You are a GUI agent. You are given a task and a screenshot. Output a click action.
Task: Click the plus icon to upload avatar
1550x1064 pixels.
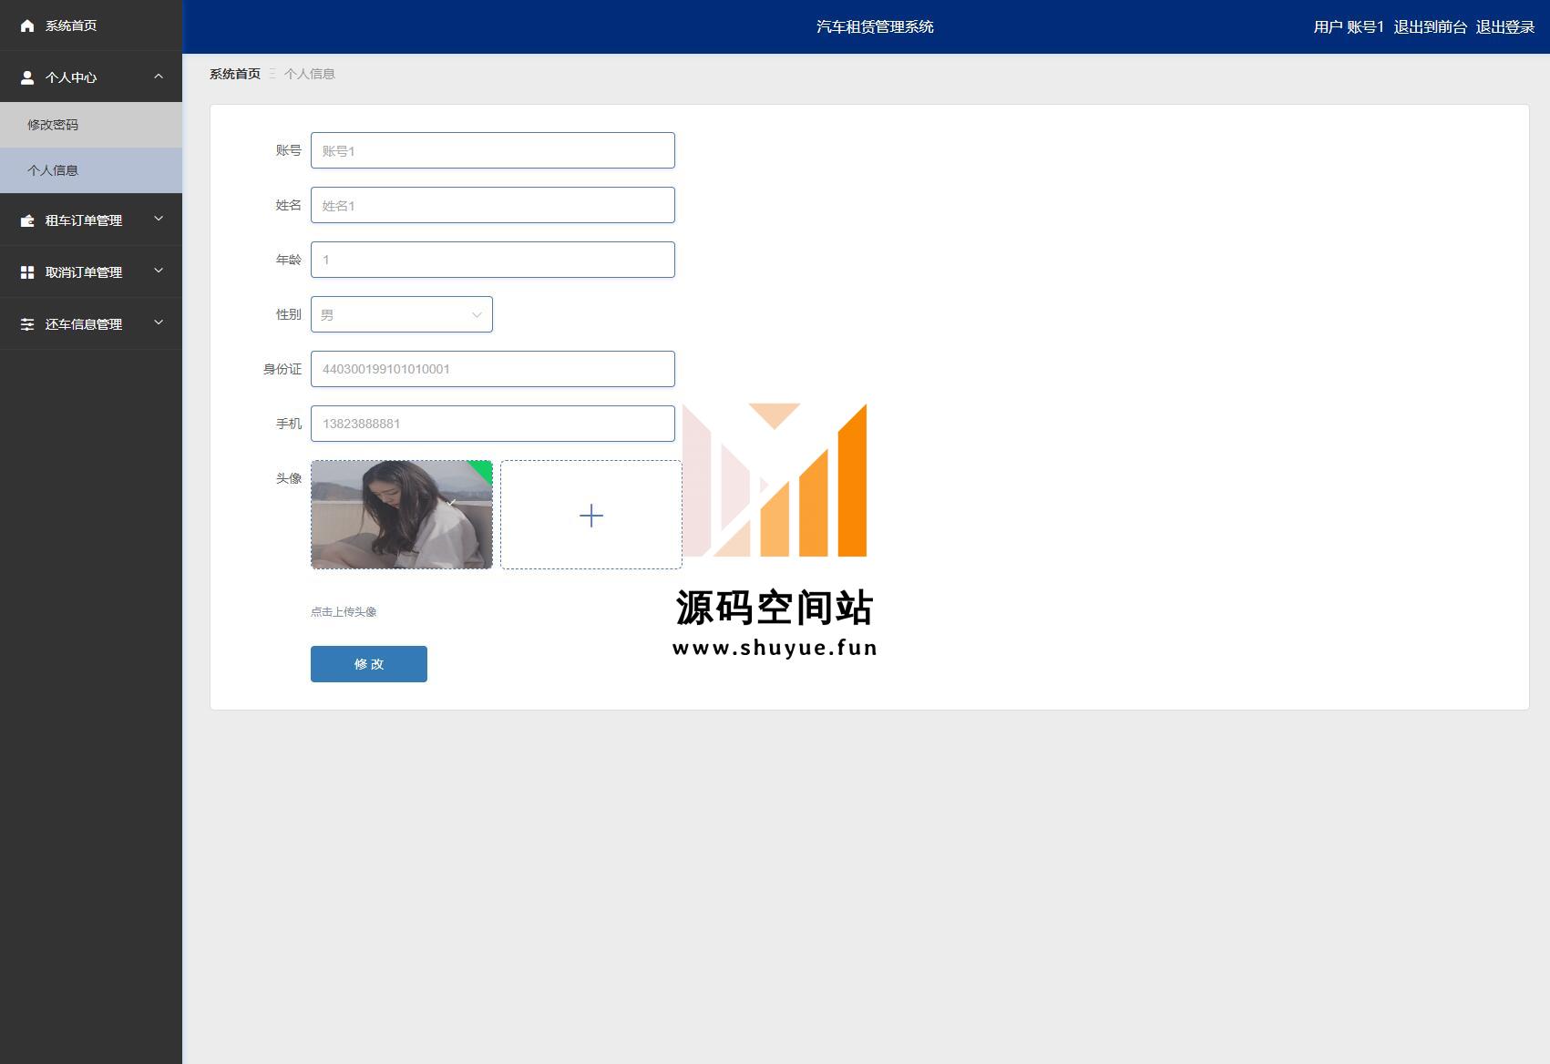(590, 516)
